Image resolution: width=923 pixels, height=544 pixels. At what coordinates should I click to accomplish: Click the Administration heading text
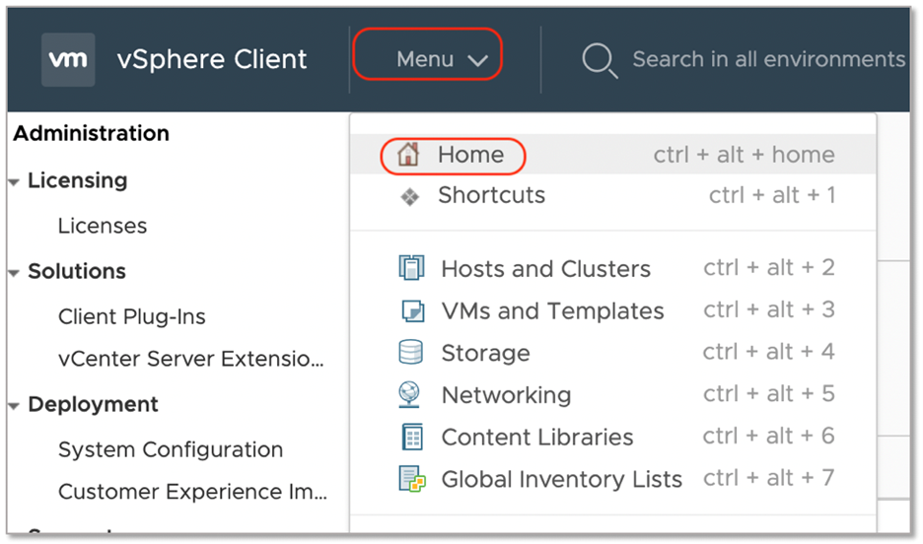tap(92, 133)
